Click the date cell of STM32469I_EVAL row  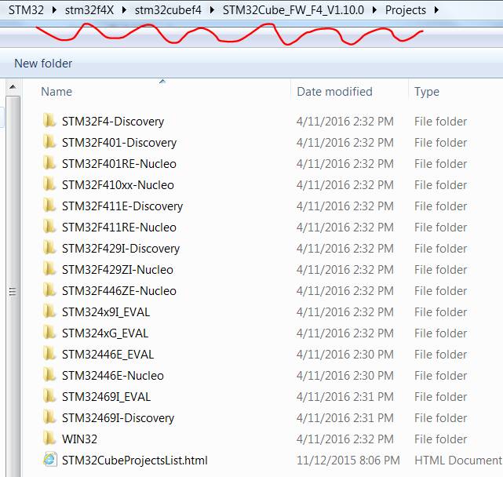pyautogui.click(x=344, y=396)
